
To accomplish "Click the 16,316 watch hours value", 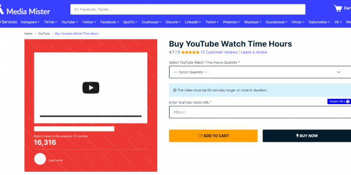I will click(45, 142).
